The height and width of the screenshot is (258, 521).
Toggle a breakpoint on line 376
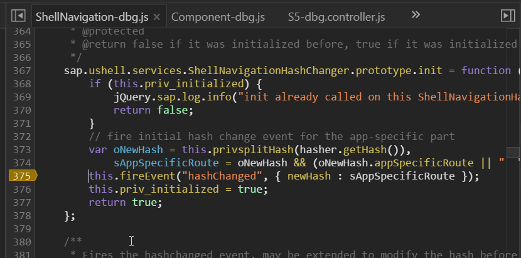(x=21, y=189)
